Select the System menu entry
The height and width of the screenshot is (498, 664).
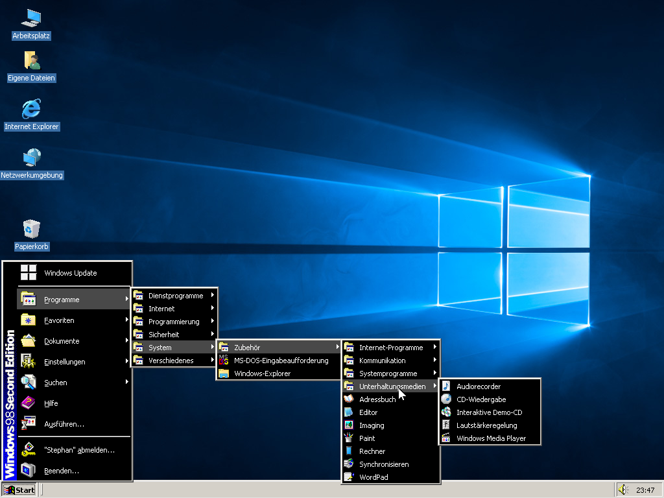click(x=174, y=348)
